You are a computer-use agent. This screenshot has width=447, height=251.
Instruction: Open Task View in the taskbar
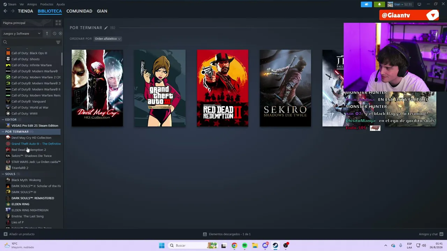pos(223,245)
